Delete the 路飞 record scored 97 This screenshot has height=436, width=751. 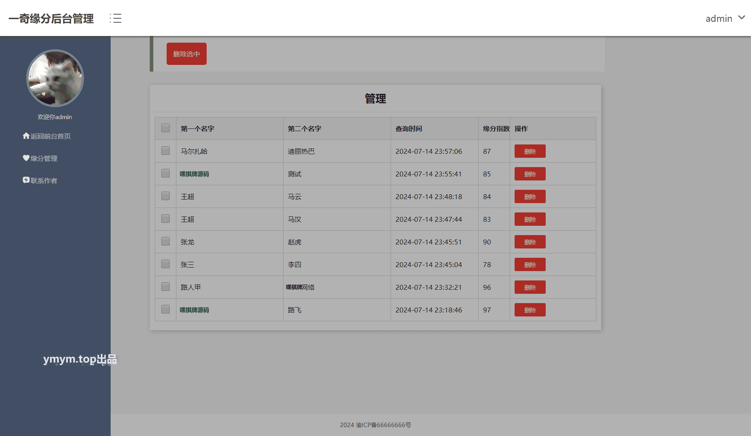tap(530, 310)
